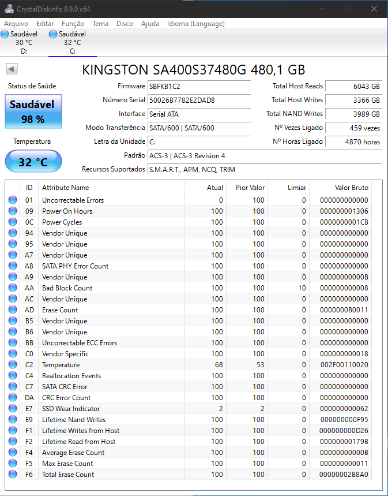
Task: Click Total Host Reads value 6043 GB
Action: click(x=353, y=87)
